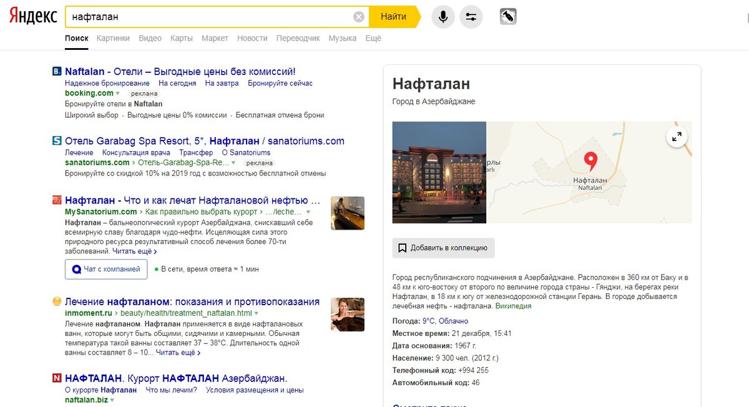Viewport: 749px width, 407px height.
Task: Click the red map pin on Naftalan
Action: pos(590,162)
